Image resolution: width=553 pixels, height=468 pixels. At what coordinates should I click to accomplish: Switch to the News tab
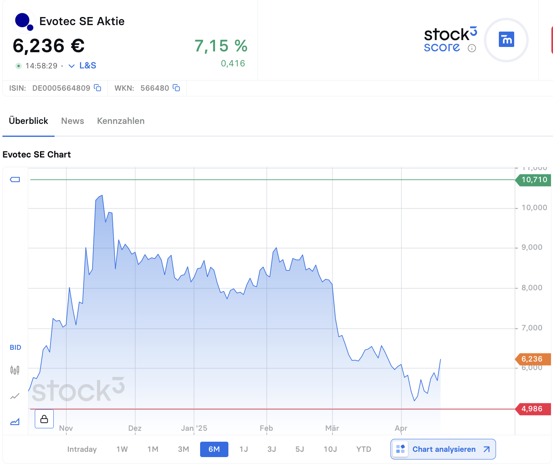click(x=73, y=121)
